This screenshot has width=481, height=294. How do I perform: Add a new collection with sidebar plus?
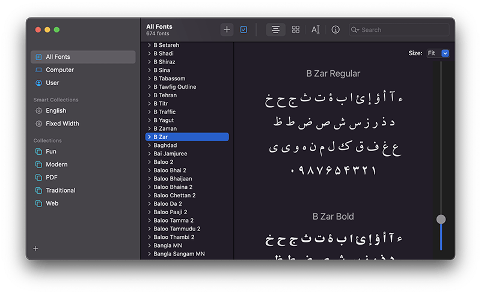[x=35, y=248]
